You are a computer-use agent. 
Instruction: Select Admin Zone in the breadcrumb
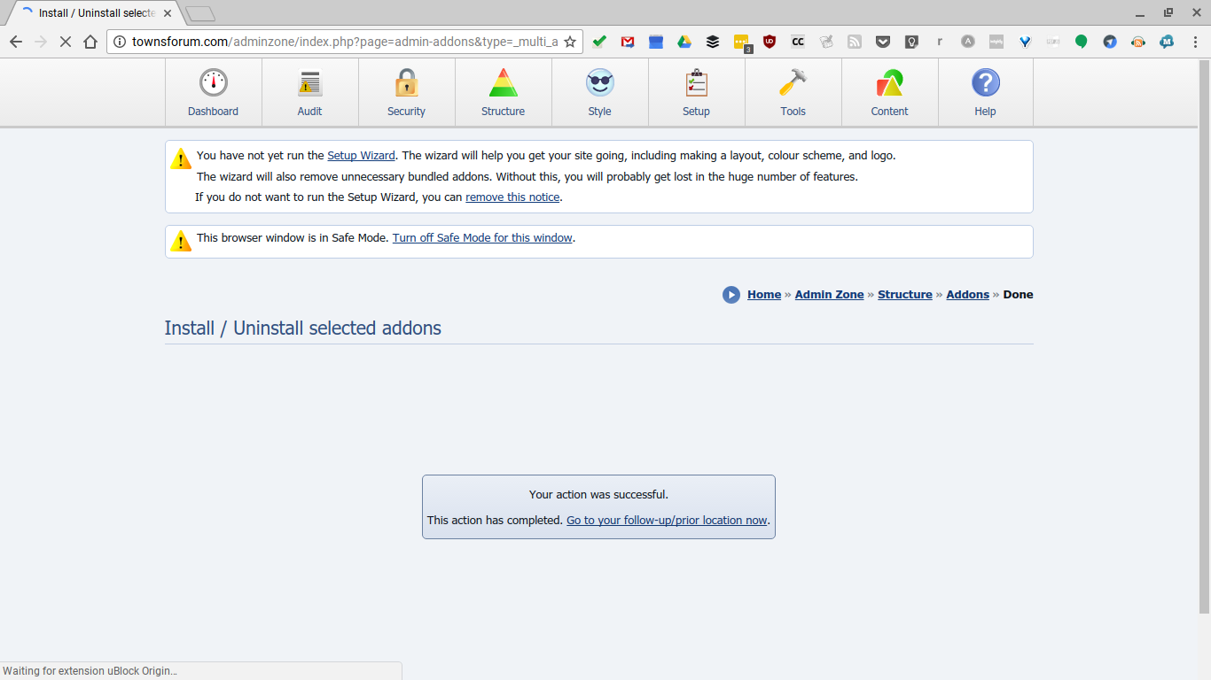point(829,295)
